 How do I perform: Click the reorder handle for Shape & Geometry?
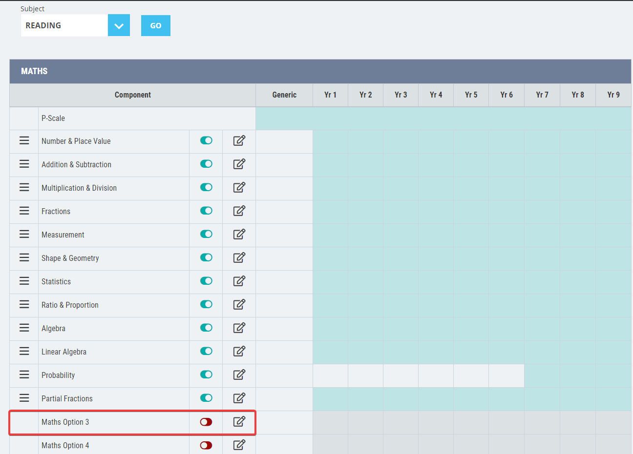click(24, 257)
